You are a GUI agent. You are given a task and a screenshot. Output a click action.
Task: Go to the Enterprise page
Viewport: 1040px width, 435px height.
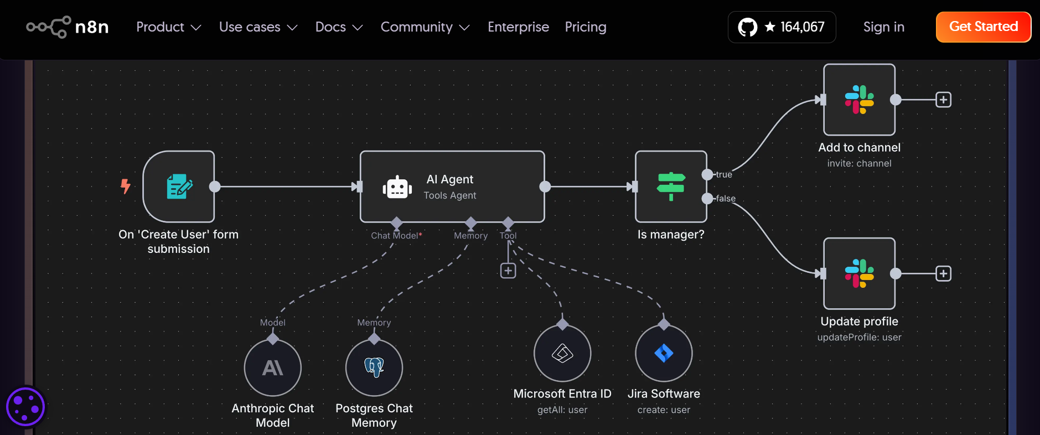click(x=518, y=27)
